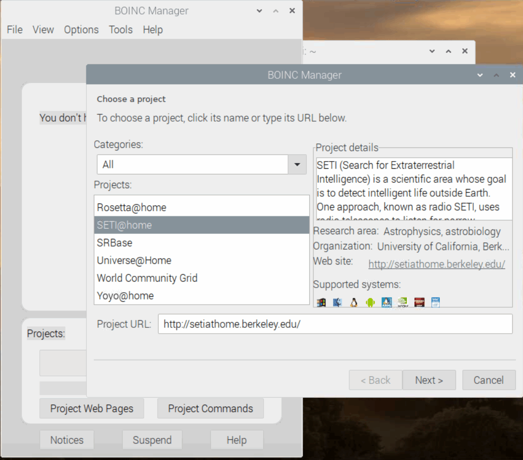The width and height of the screenshot is (523, 460).
Task: Open the Categories dropdown showing All
Action: 297,164
